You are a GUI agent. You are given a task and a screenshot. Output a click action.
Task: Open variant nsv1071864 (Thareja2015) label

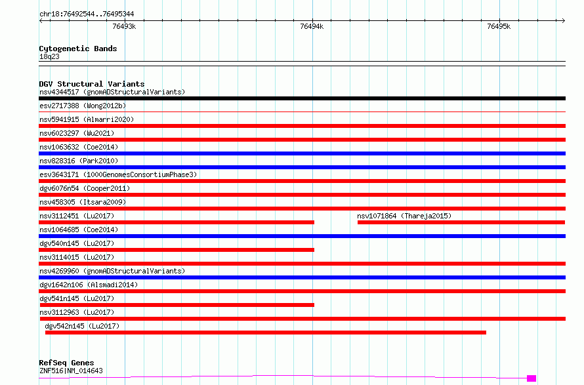(x=404, y=216)
